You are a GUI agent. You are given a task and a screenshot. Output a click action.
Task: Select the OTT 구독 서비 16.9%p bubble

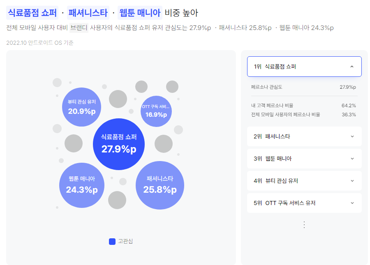156,111
